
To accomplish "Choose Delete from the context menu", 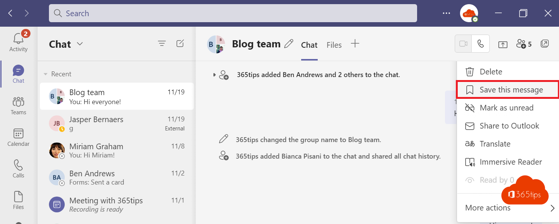I will tap(508, 72).
